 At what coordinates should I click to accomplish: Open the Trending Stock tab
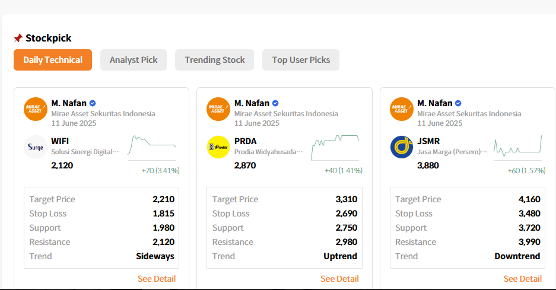pos(215,60)
